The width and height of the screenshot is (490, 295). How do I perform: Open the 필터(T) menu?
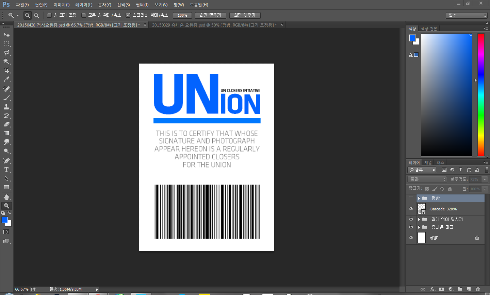coord(142,5)
